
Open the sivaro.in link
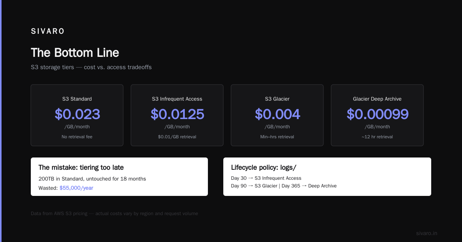click(x=427, y=233)
